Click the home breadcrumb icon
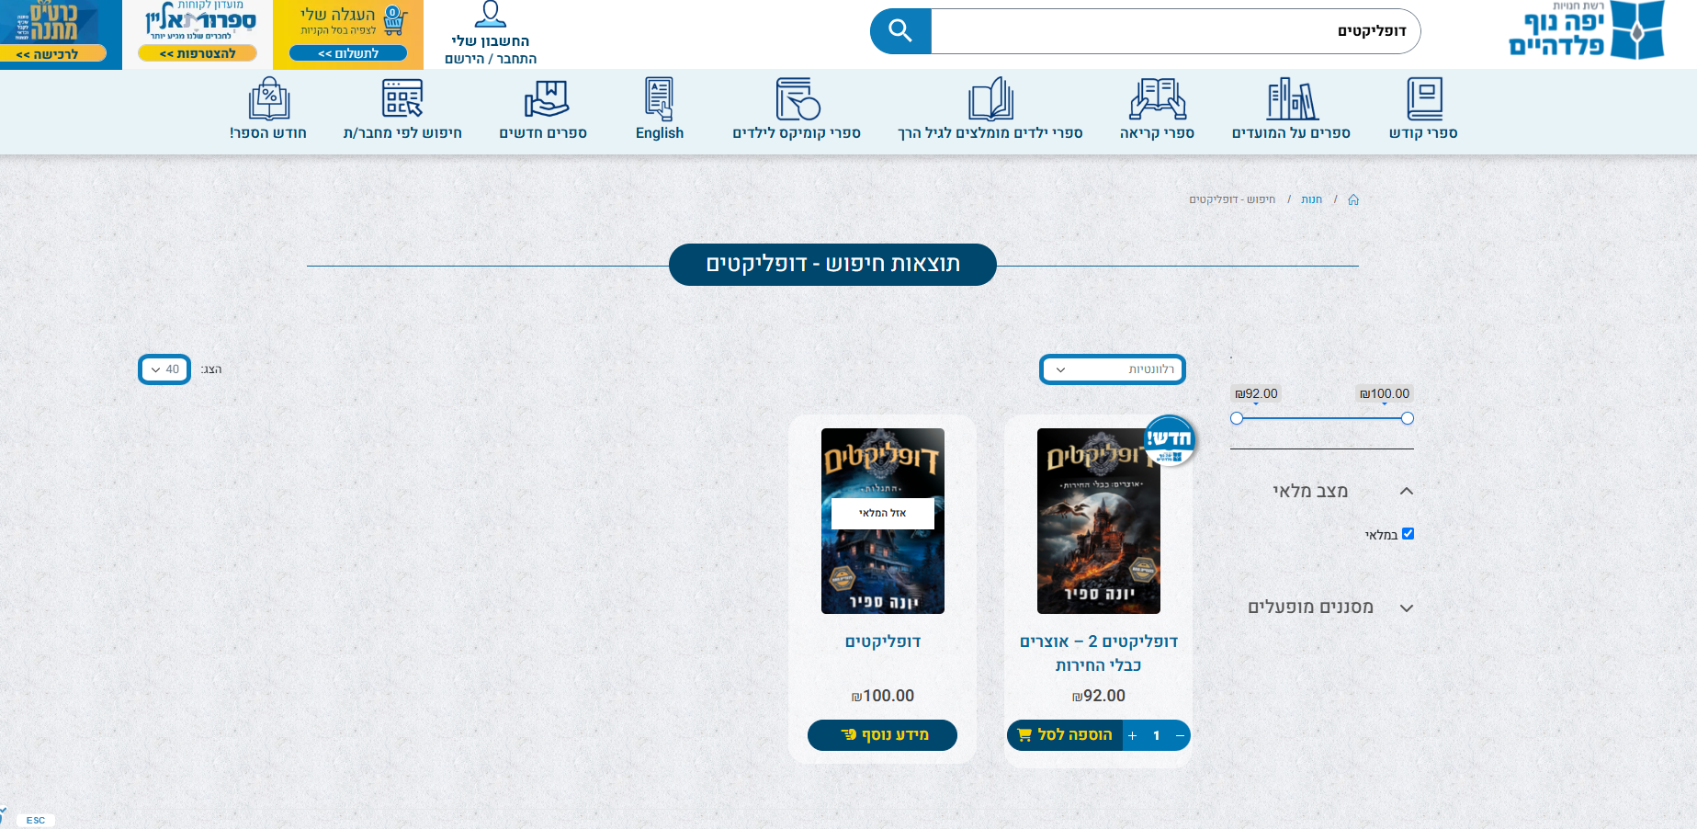Viewport: 1697px width, 829px height. click(x=1352, y=199)
